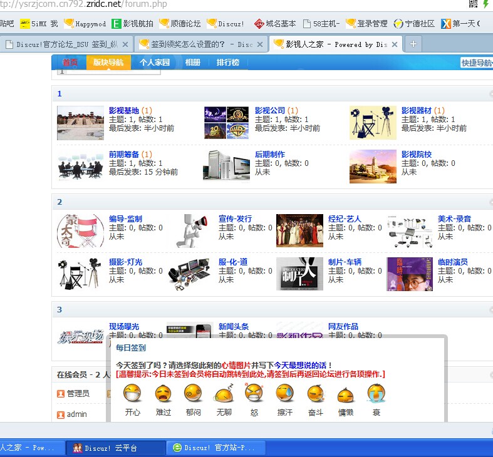Open the 影视公司 studio logos thumbnail
The width and height of the screenshot is (493, 457).
coord(226,123)
